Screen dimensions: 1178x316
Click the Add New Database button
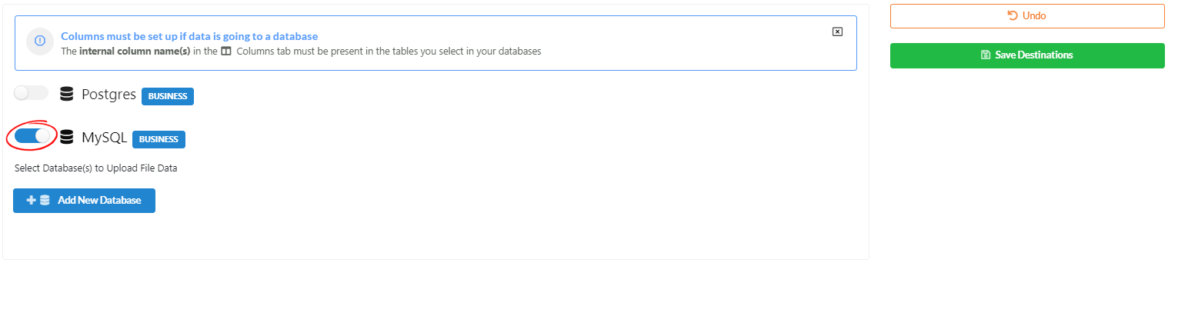click(84, 201)
